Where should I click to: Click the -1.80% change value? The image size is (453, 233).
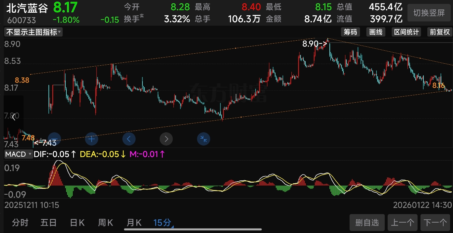tap(66, 20)
